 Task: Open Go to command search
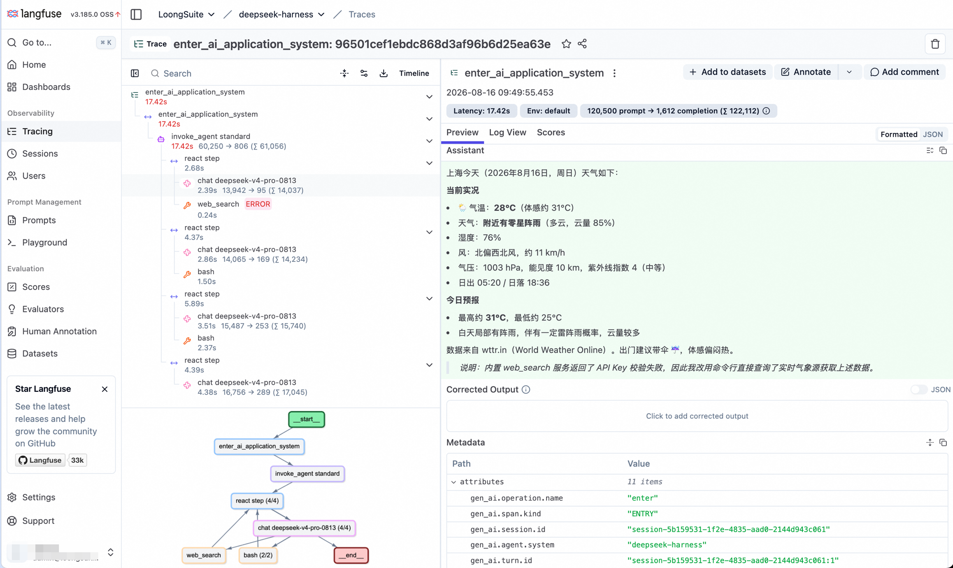coord(61,42)
